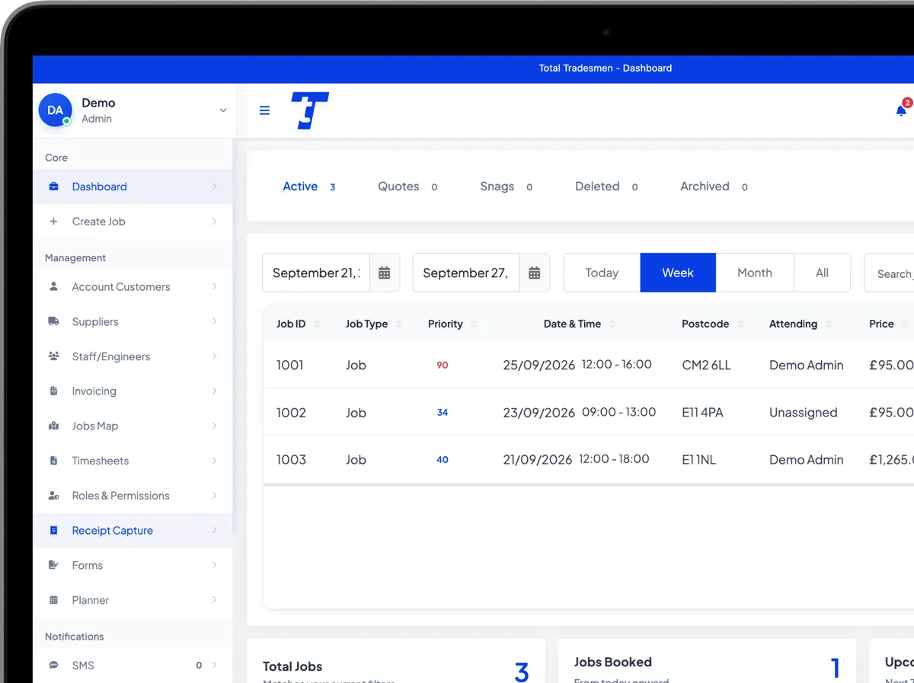
Task: Click postcode CM2 6LL
Action: point(706,365)
